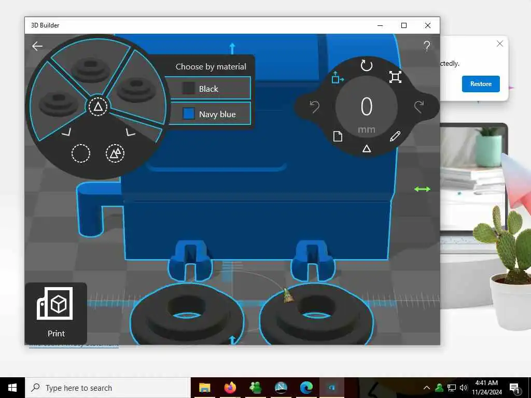Open the network tray icon
The image size is (531, 398).
coord(452,388)
